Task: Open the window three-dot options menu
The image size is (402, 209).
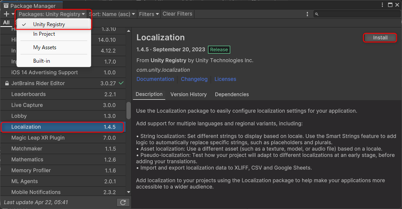Action: click(x=382, y=5)
